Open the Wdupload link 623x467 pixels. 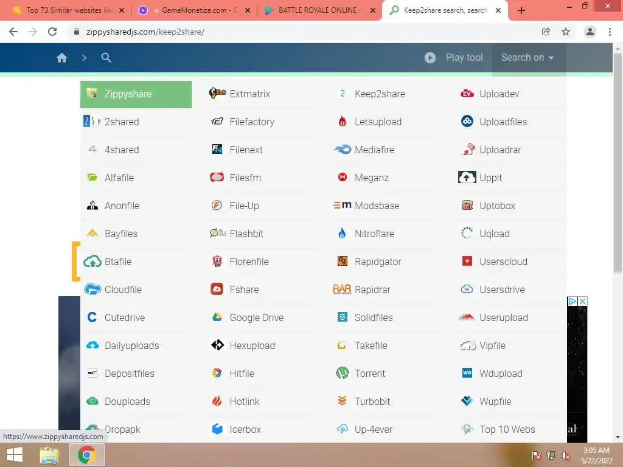[501, 374]
